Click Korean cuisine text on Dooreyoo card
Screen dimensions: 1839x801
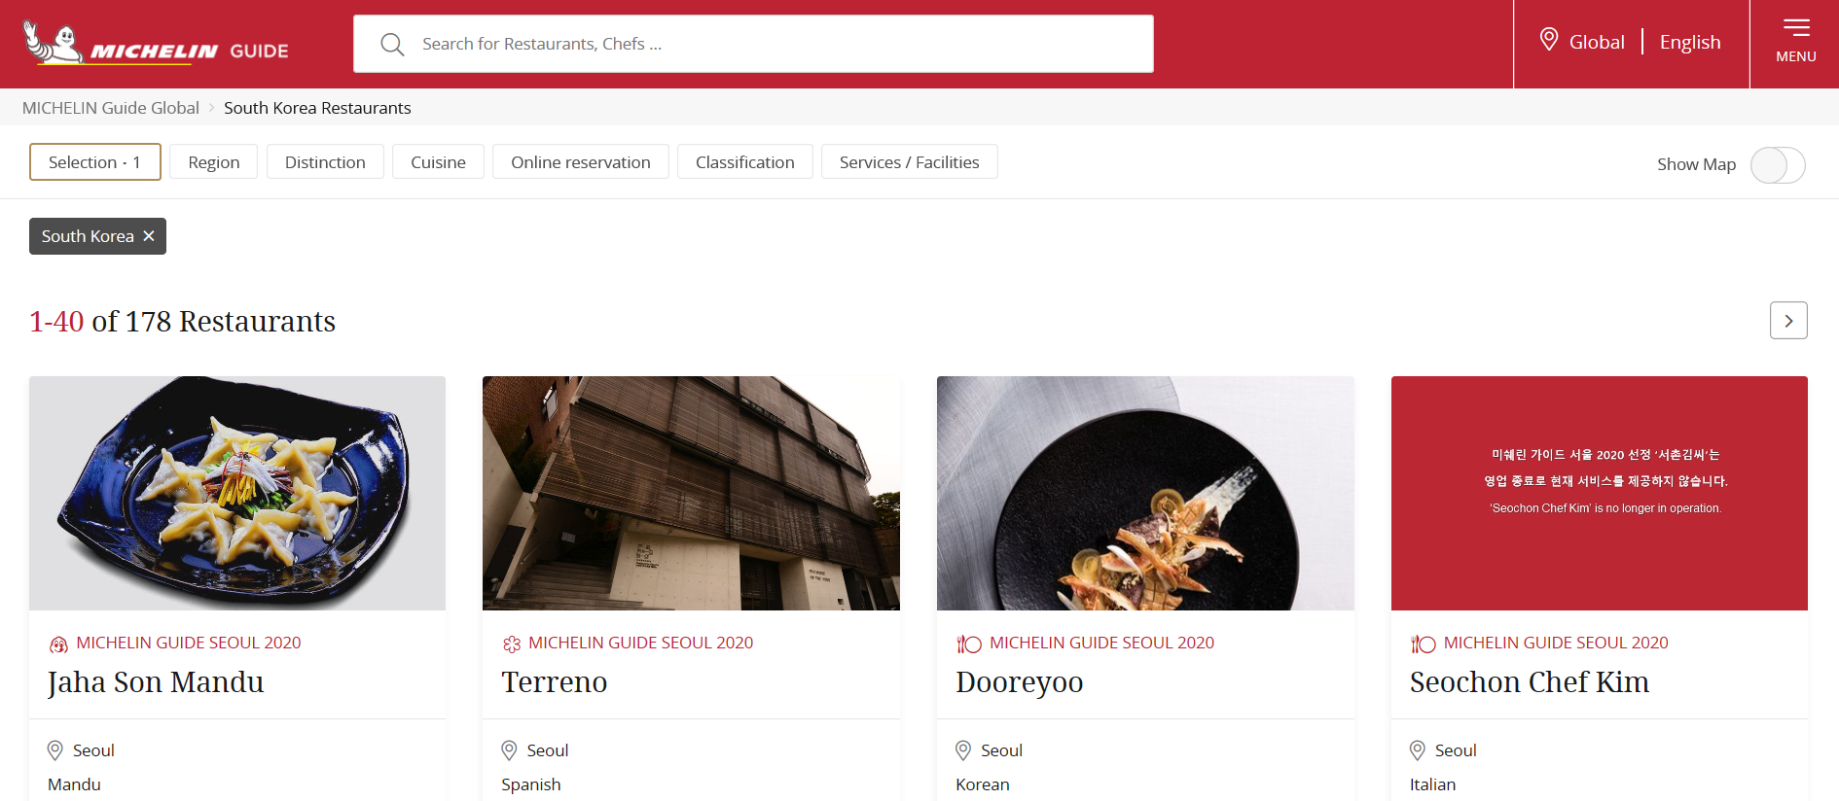[983, 784]
